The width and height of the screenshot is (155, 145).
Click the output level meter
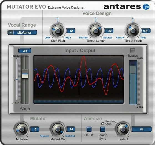(133, 82)
